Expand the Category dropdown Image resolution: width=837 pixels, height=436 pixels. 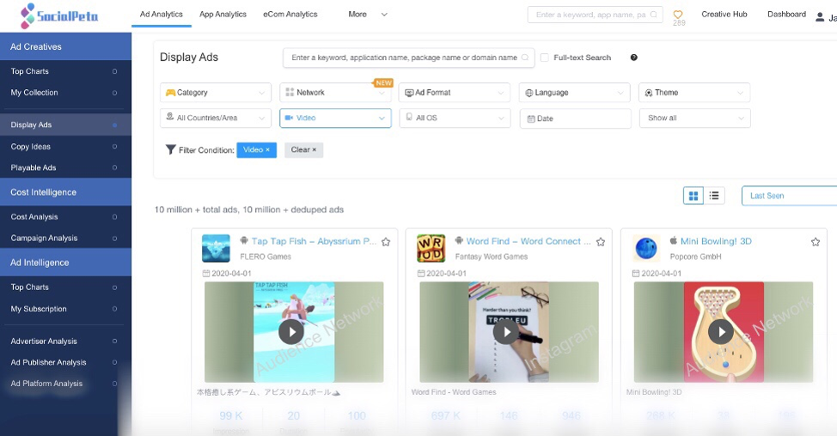pos(216,93)
